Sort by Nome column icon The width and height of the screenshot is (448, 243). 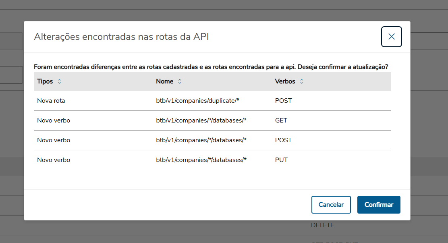[x=180, y=81]
